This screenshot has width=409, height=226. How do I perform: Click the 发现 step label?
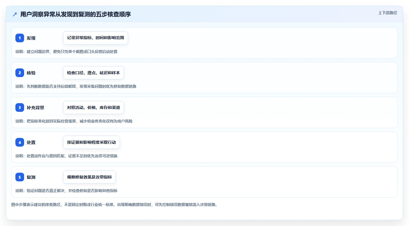pos(31,38)
